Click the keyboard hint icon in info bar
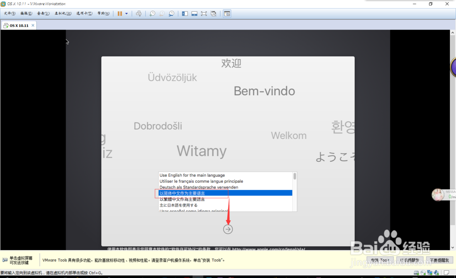Screen dimensions: 456x278 5,260
